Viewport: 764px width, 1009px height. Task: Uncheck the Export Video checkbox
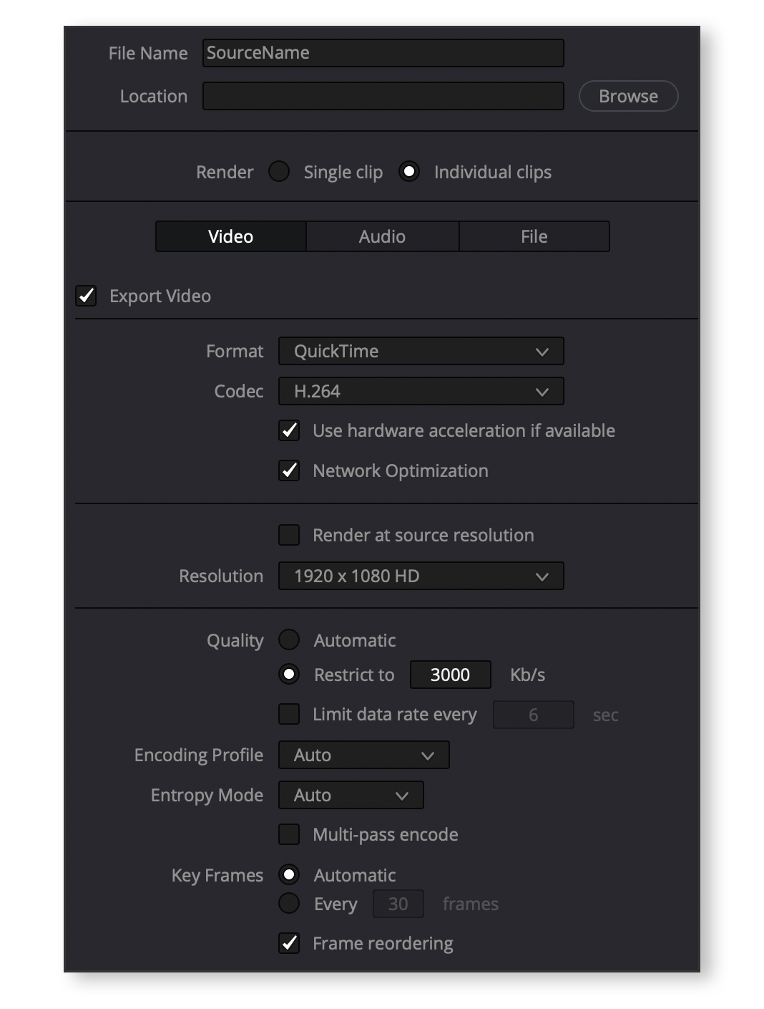pyautogui.click(x=87, y=296)
